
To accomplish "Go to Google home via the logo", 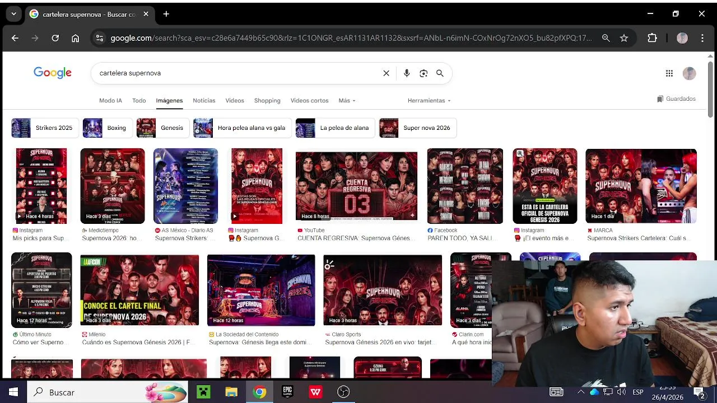I will pyautogui.click(x=53, y=73).
